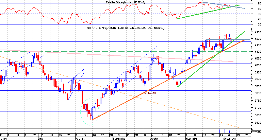Pick the 29 date label in November
262x140 pixels.
(x=222, y=135)
